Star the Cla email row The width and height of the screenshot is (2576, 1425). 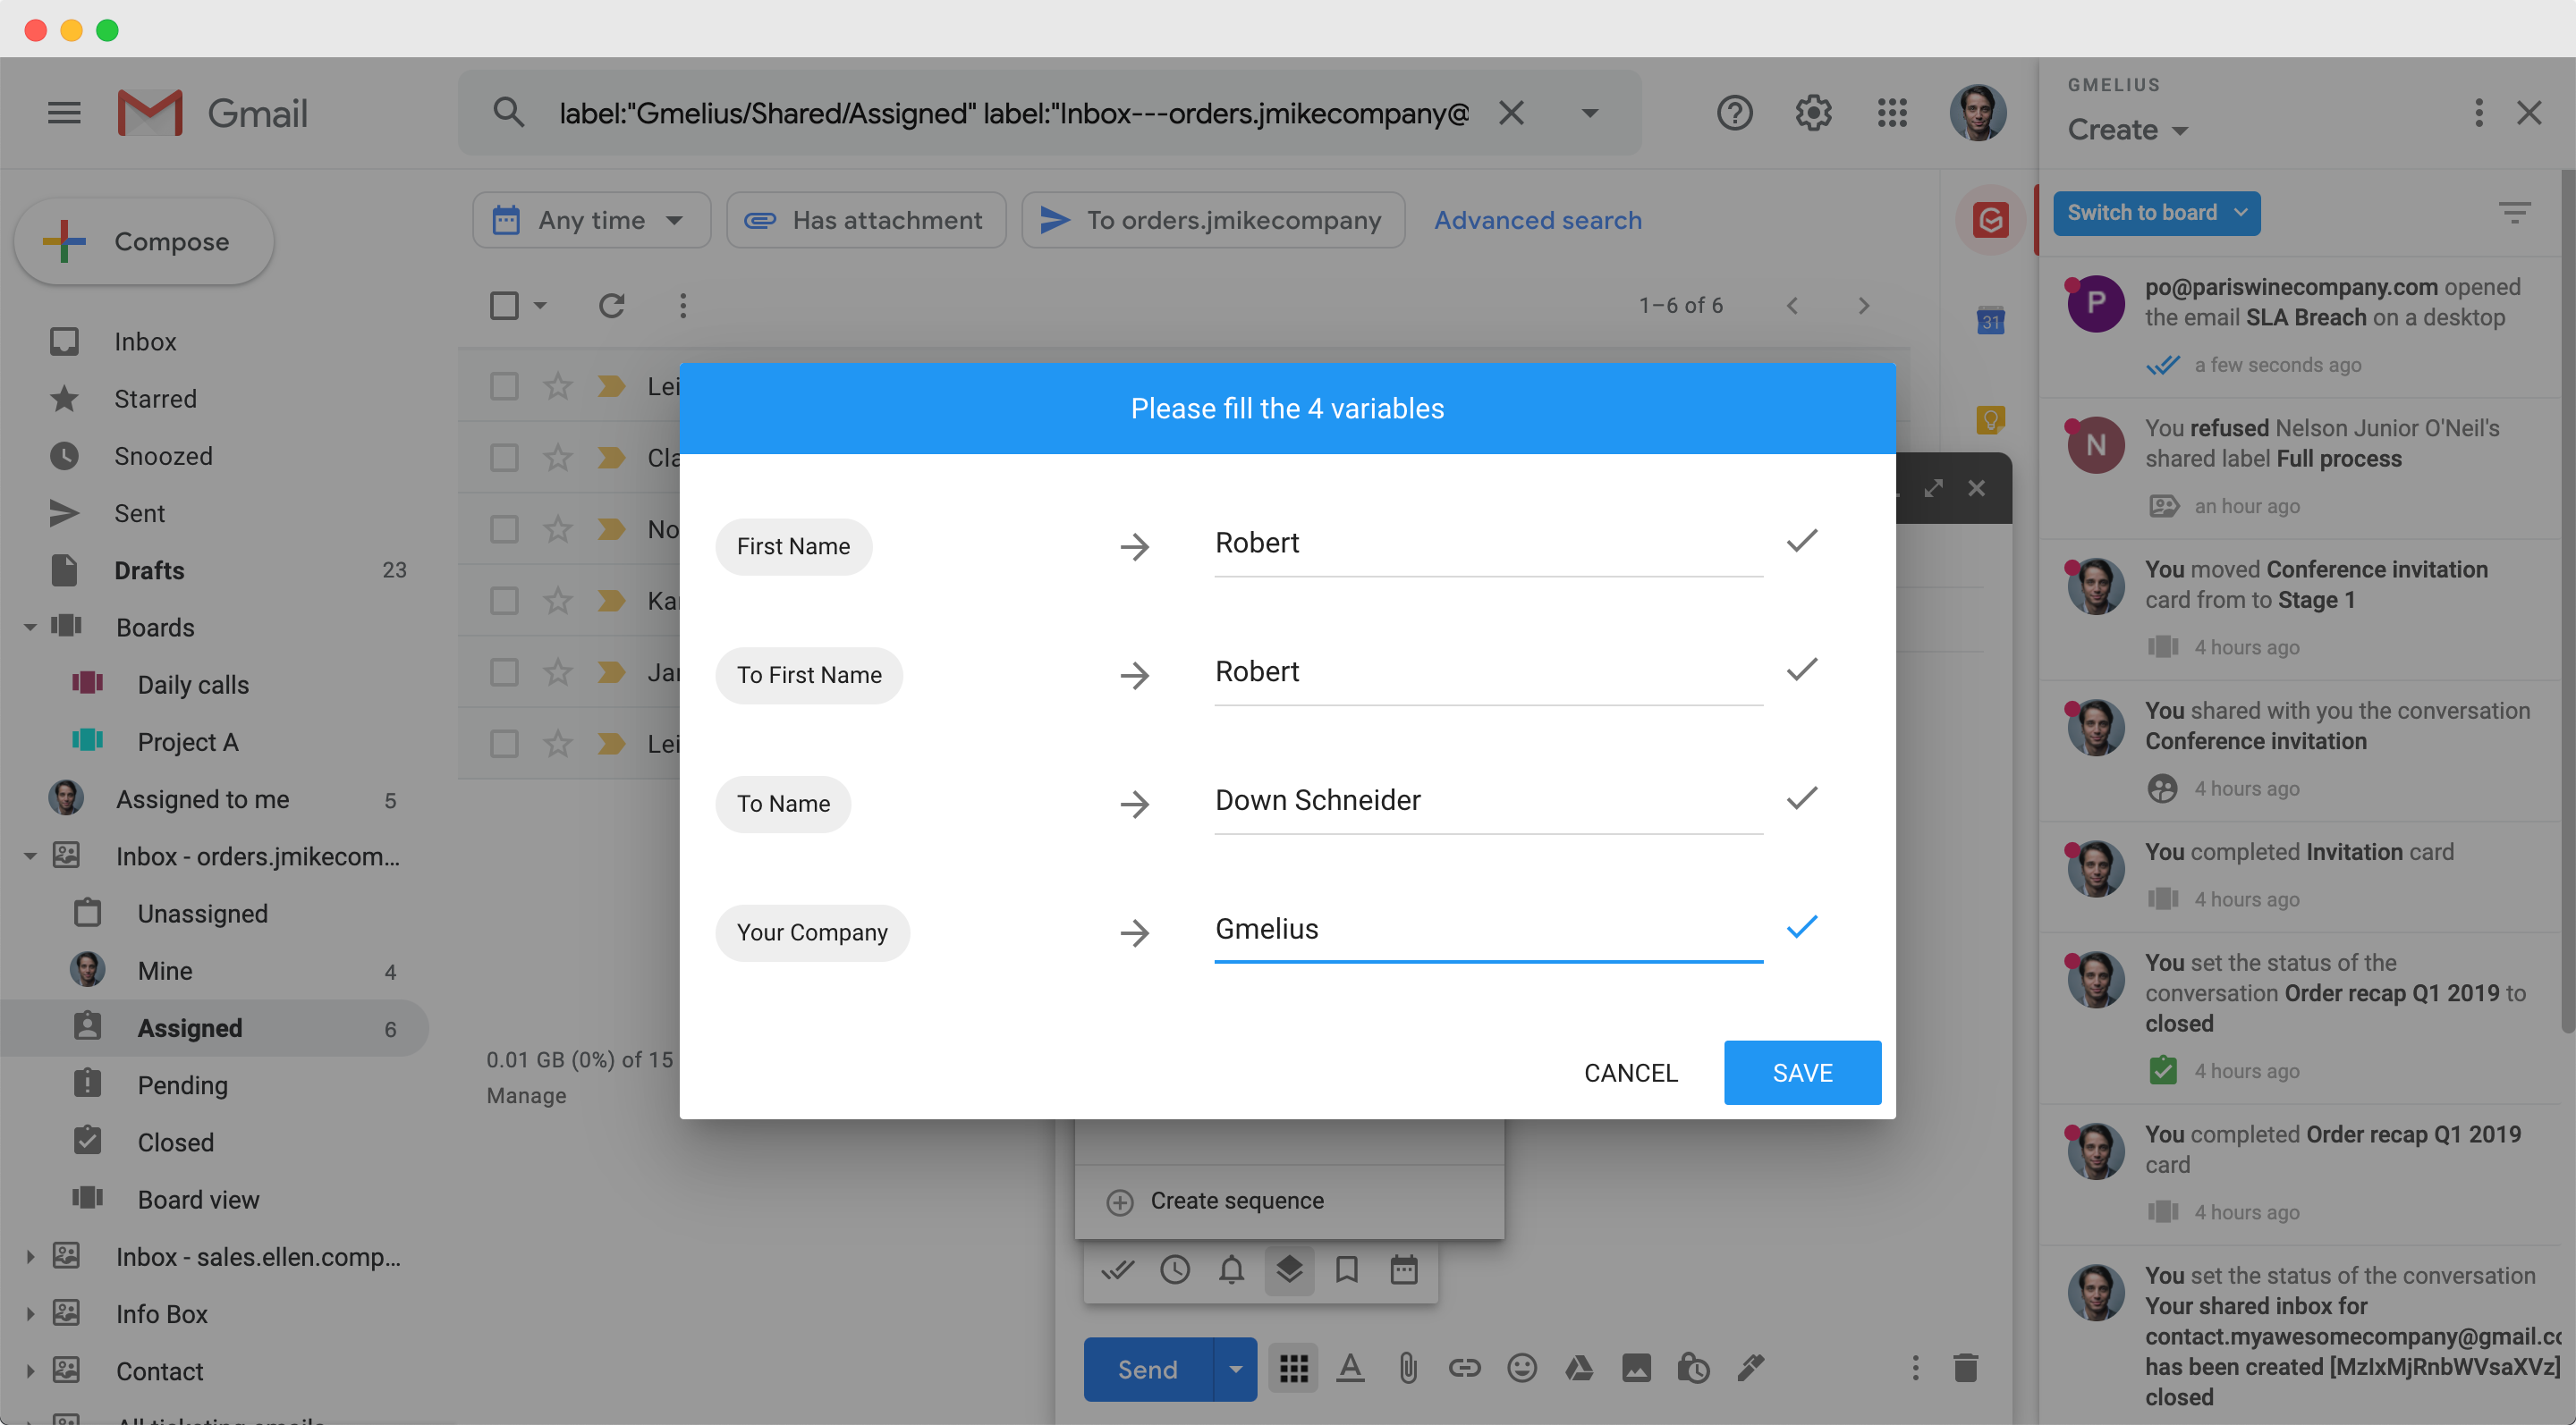(x=558, y=458)
